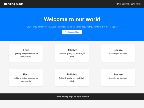Open the Home navigation link
This screenshot has height=108, width=144.
point(118,4)
